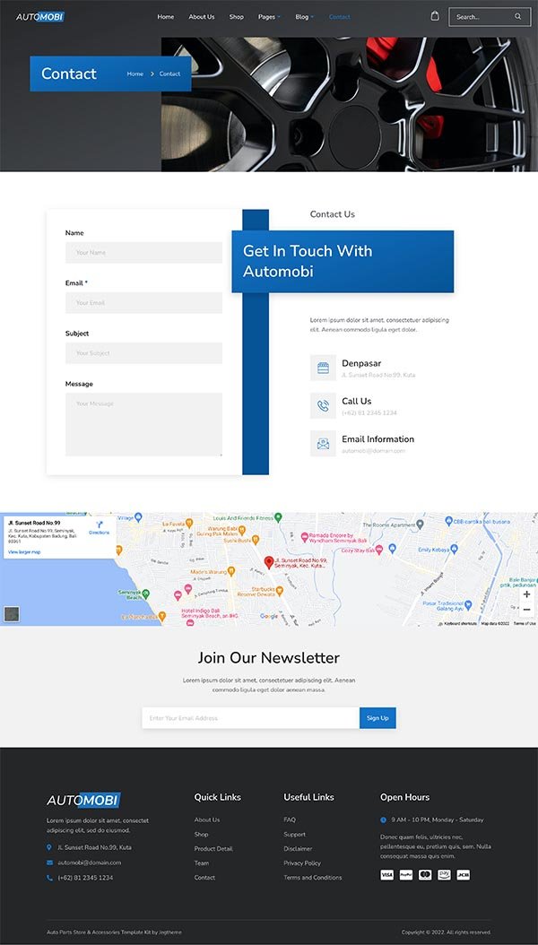Click the Denpasar store location icon
The height and width of the screenshot is (945, 538).
(323, 368)
